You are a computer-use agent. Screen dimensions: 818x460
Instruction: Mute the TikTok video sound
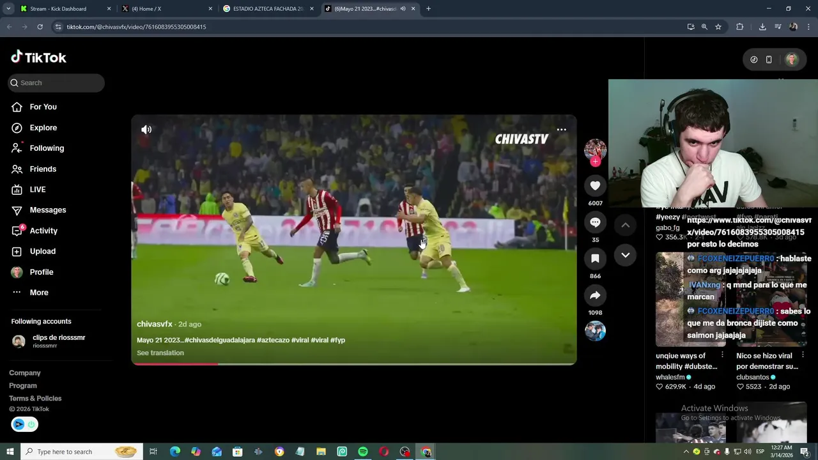pos(146,130)
